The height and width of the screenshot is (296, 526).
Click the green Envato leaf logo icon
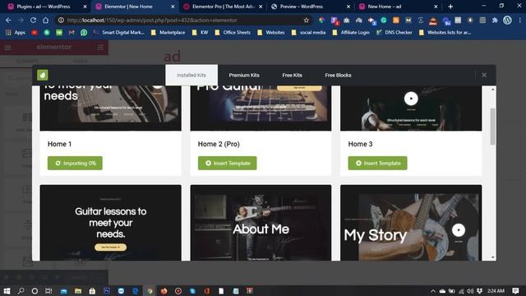point(43,75)
